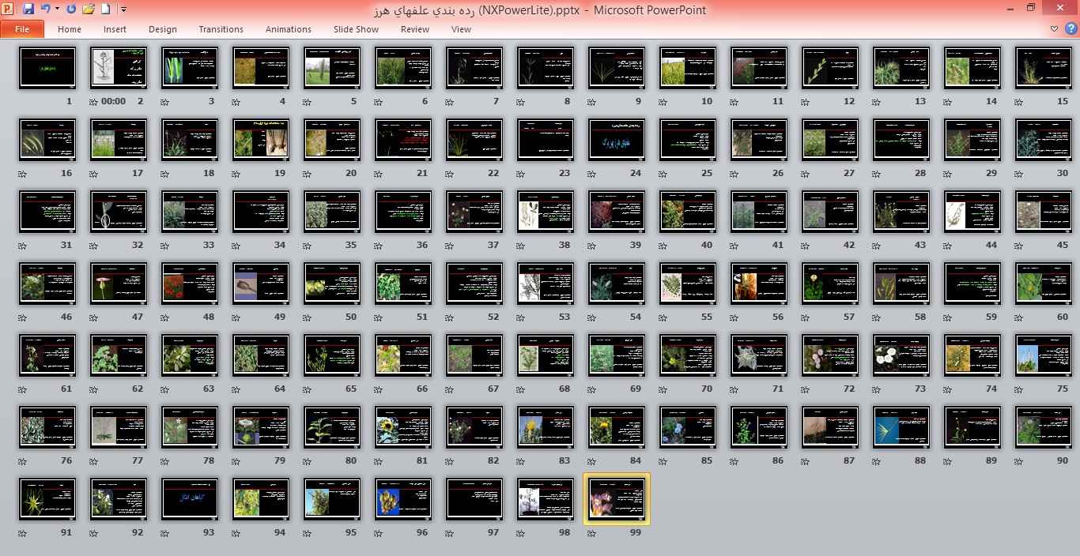Screen dimensions: 1080x556
Task: Click the PowerPoint application icon in title bar
Action: coord(8,9)
